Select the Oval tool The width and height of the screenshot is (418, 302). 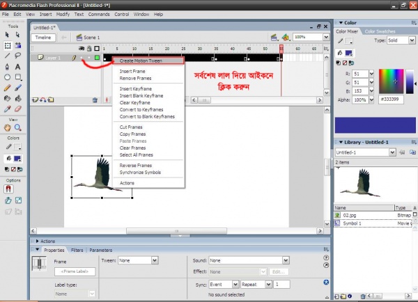[7, 77]
